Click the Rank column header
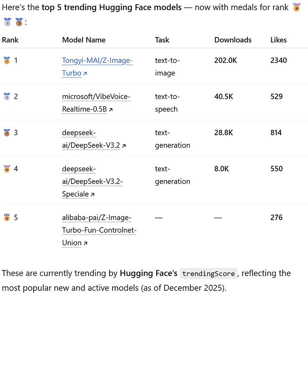Image resolution: width=308 pixels, height=375 pixels. pyautogui.click(x=10, y=40)
